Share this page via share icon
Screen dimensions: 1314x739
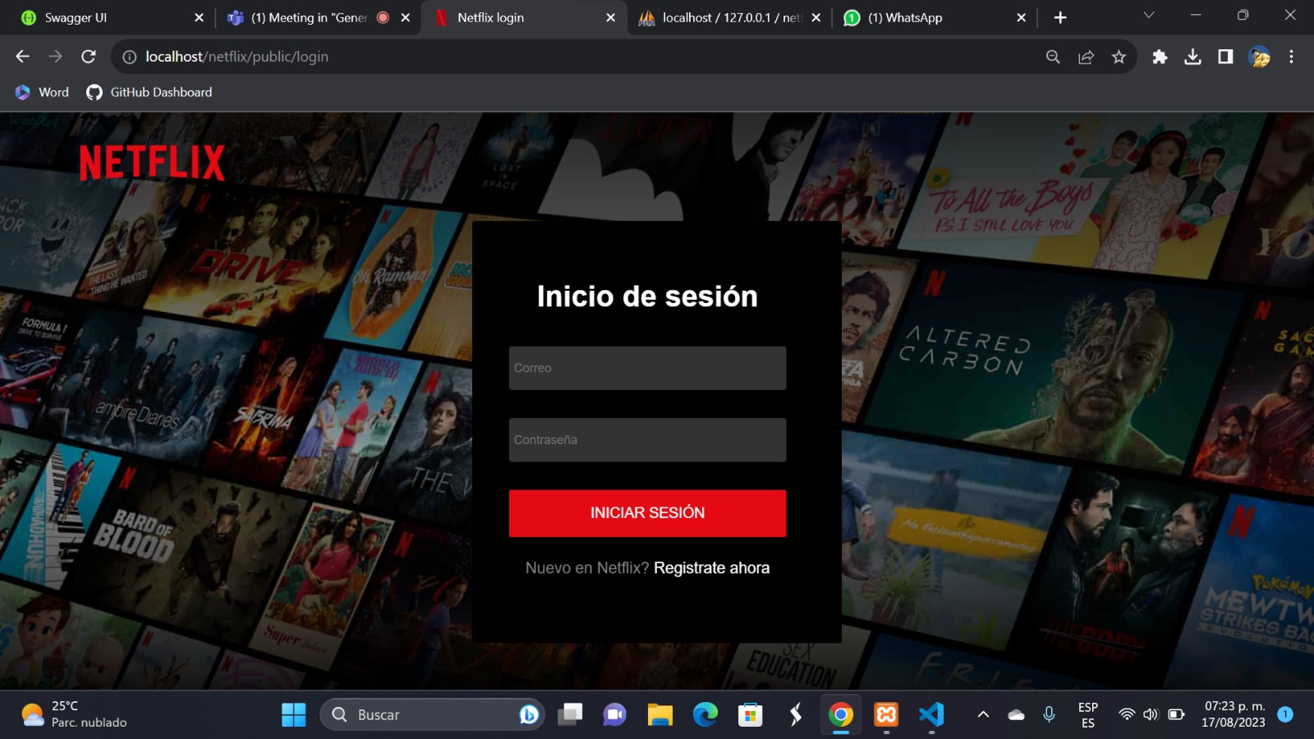click(1086, 57)
